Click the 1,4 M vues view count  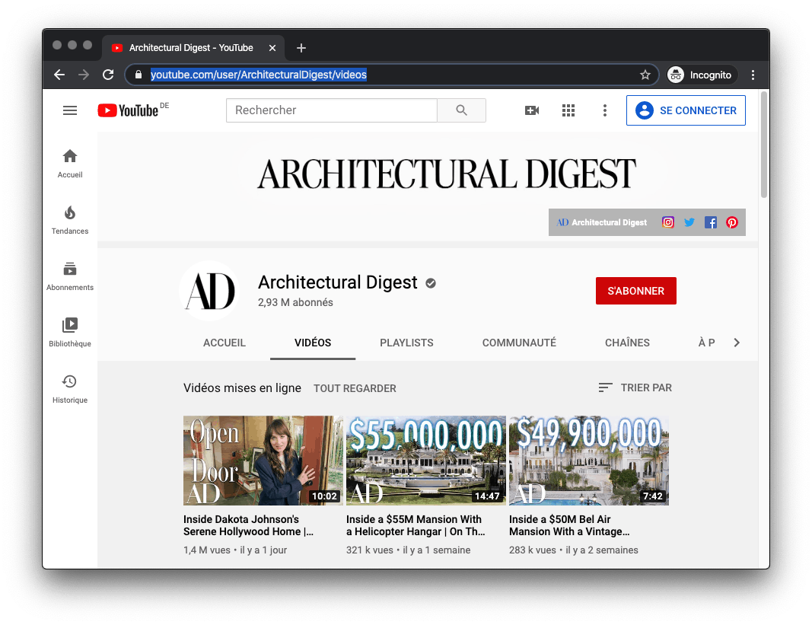pos(207,550)
